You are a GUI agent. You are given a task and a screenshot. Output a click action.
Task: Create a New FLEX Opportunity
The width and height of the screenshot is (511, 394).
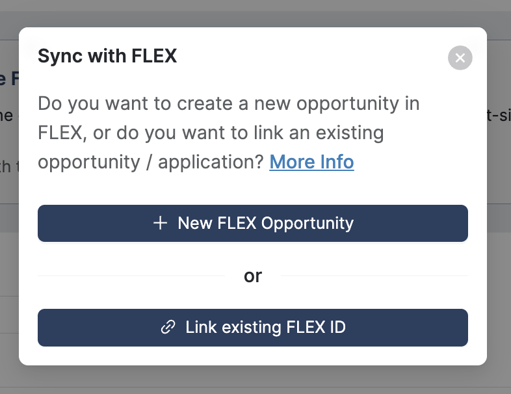(253, 224)
